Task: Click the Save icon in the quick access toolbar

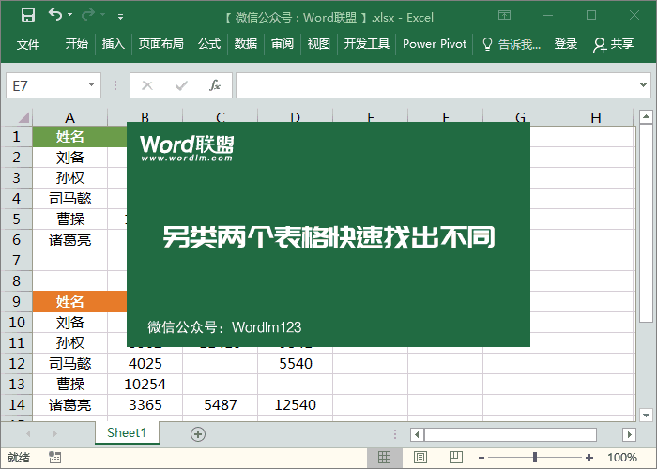Action: click(28, 16)
